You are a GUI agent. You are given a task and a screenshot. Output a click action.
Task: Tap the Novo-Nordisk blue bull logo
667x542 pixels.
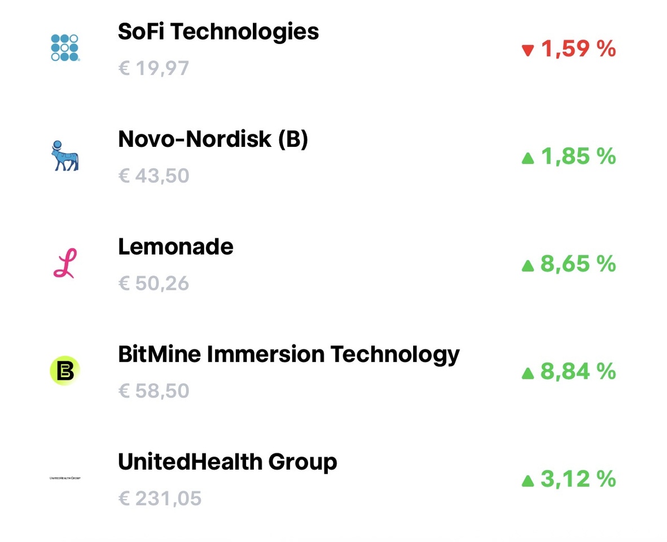click(65, 156)
